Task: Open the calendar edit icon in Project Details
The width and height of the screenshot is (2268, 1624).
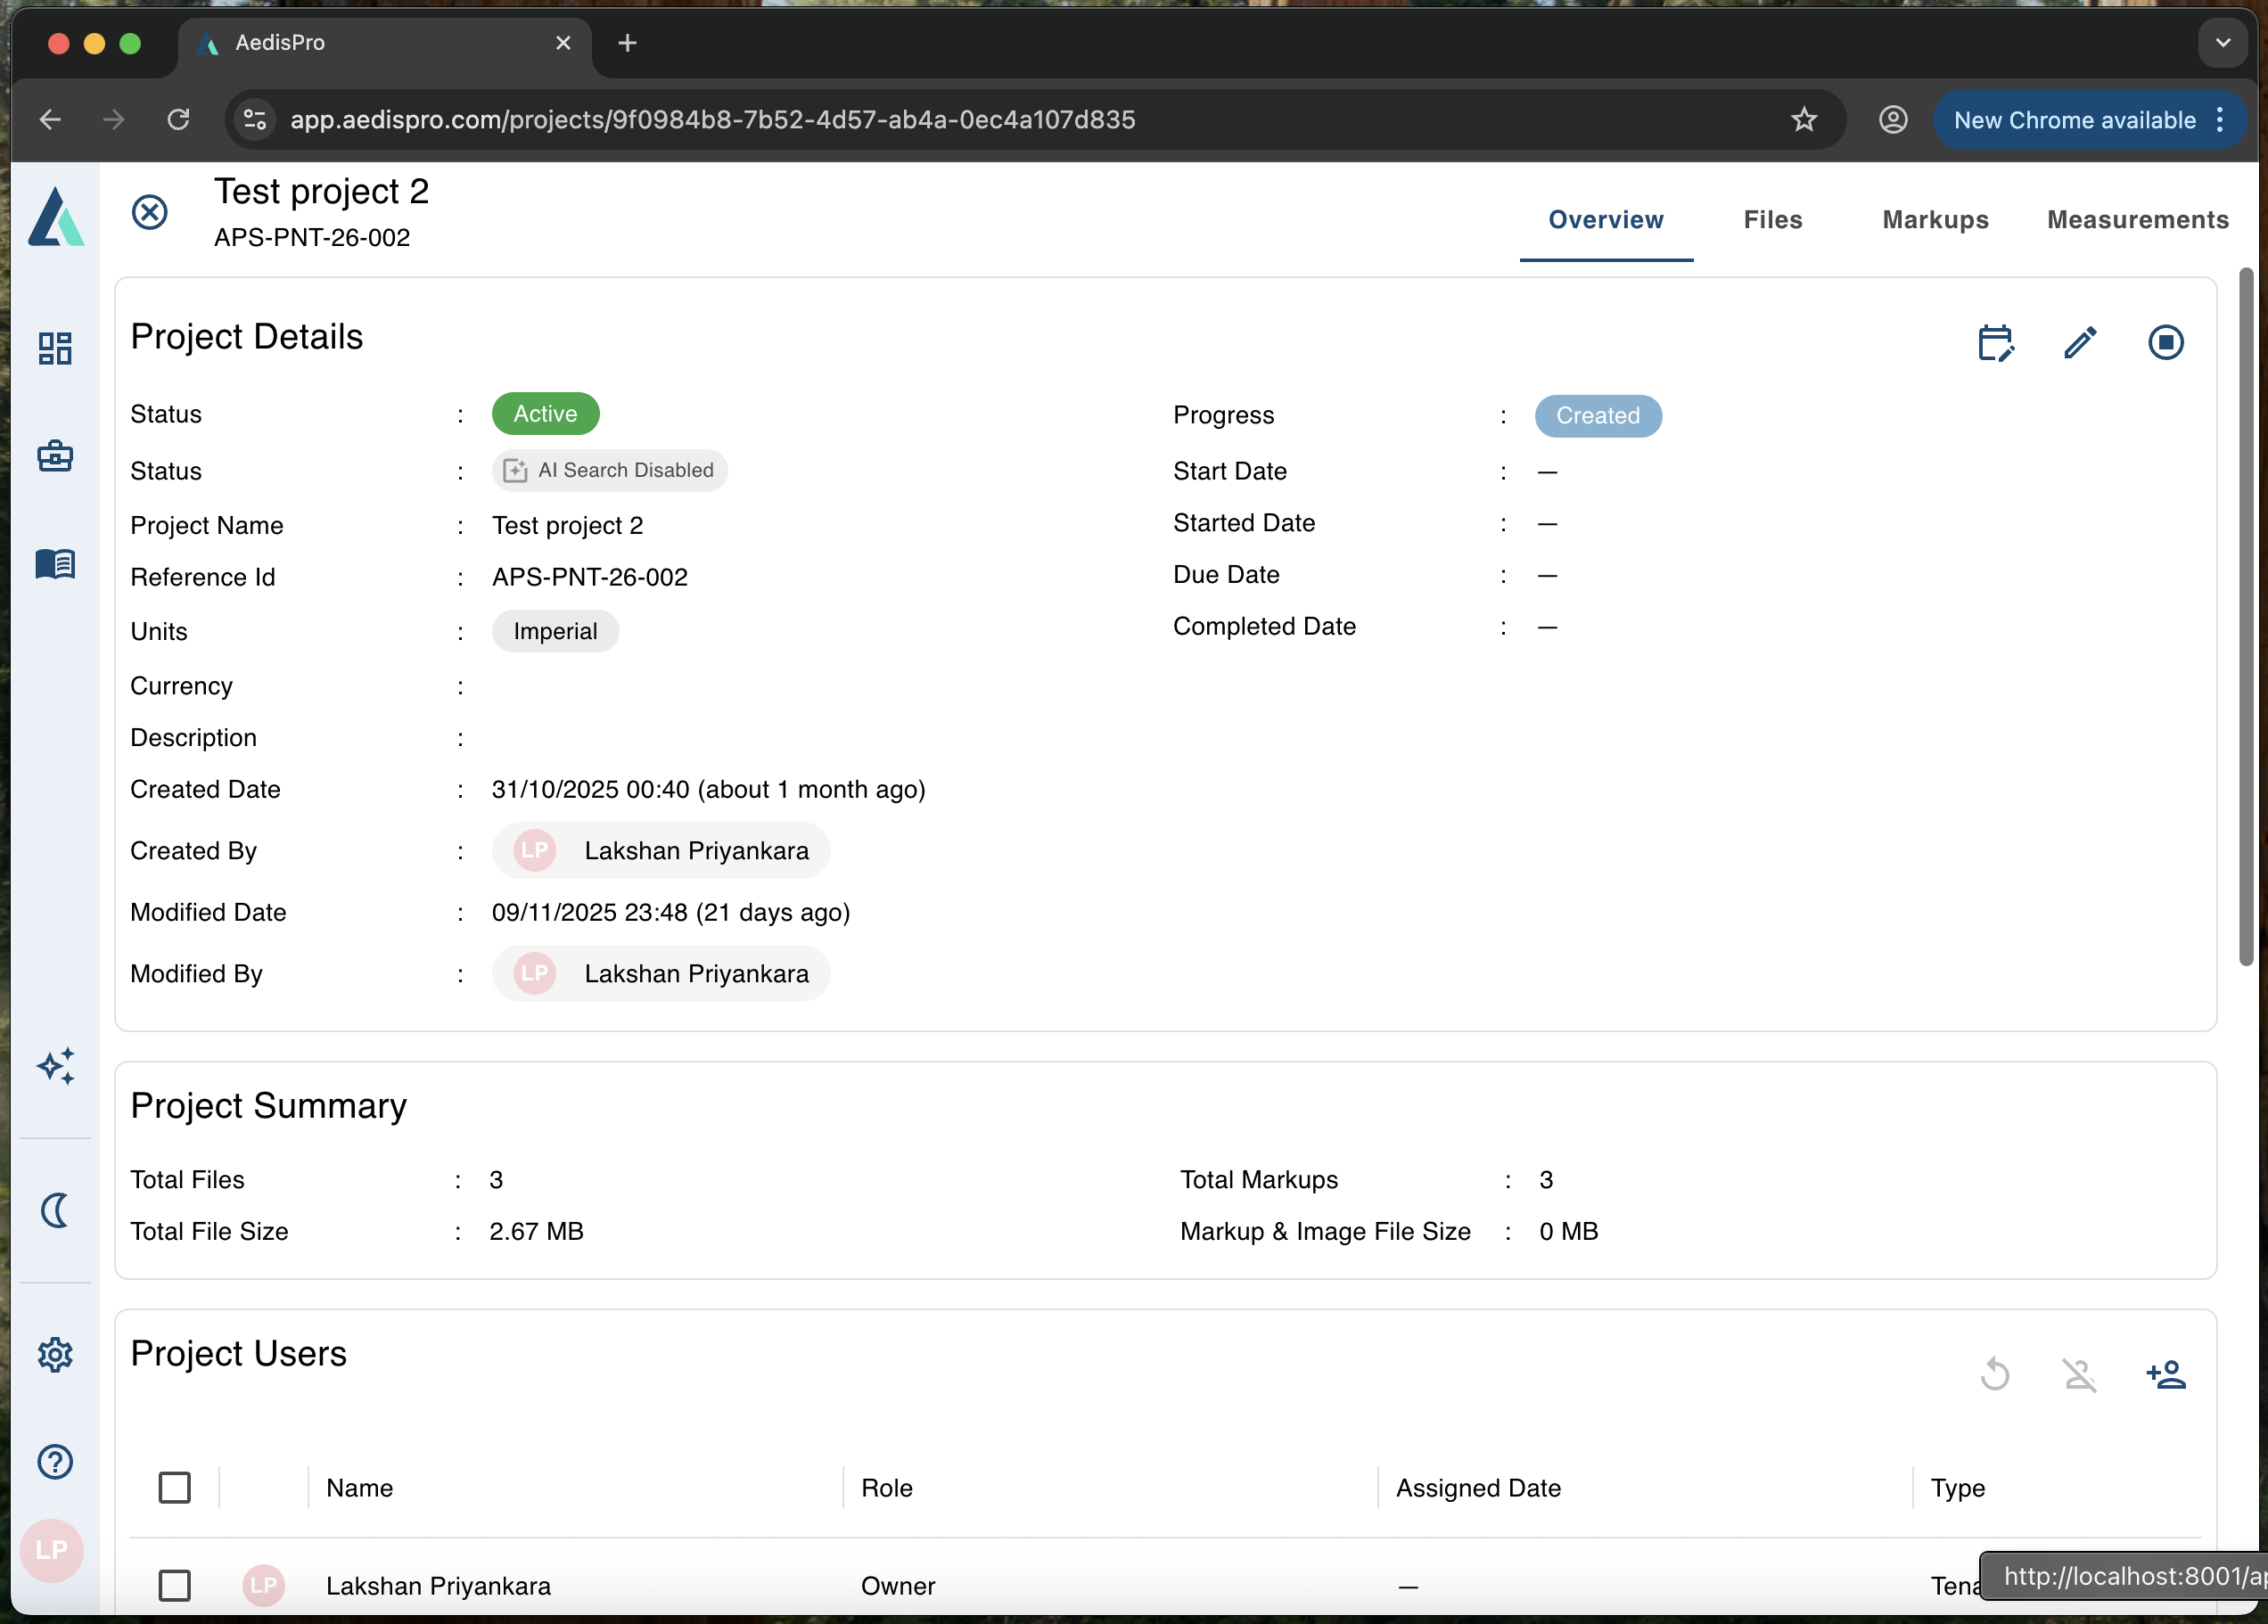Action: [x=1996, y=341]
